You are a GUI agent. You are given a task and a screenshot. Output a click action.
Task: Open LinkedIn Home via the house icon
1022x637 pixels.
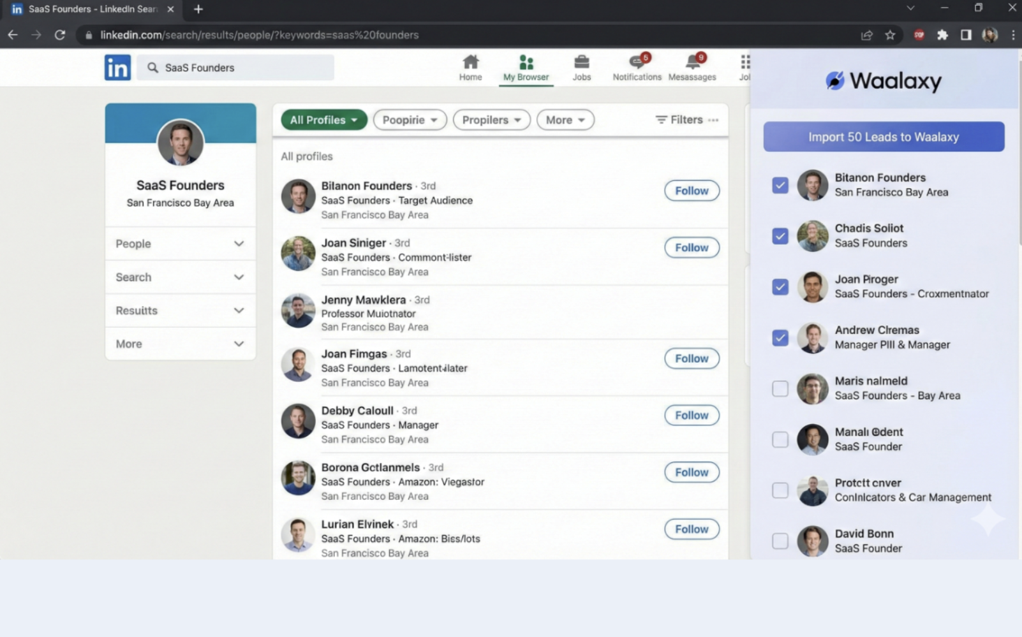tap(470, 64)
